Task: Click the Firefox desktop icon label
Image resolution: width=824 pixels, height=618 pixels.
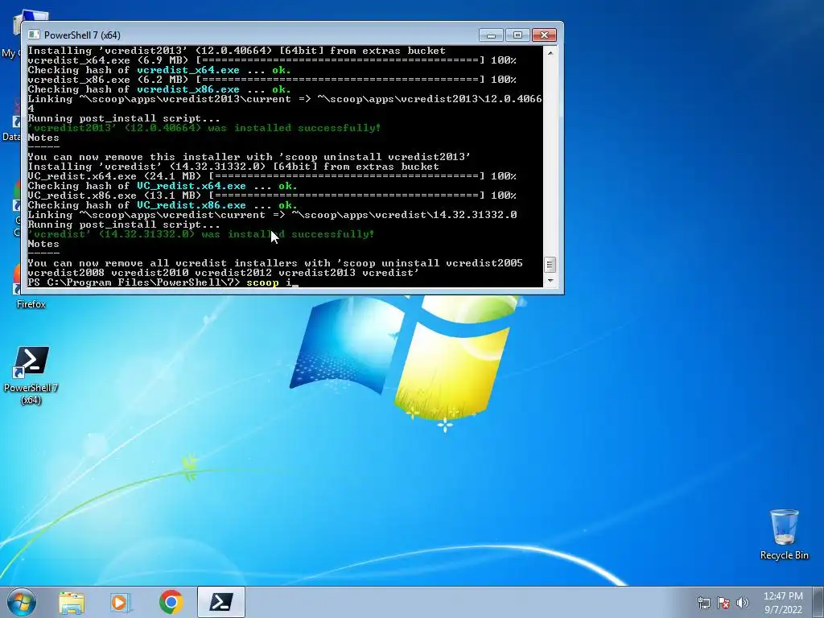Action: click(x=31, y=304)
